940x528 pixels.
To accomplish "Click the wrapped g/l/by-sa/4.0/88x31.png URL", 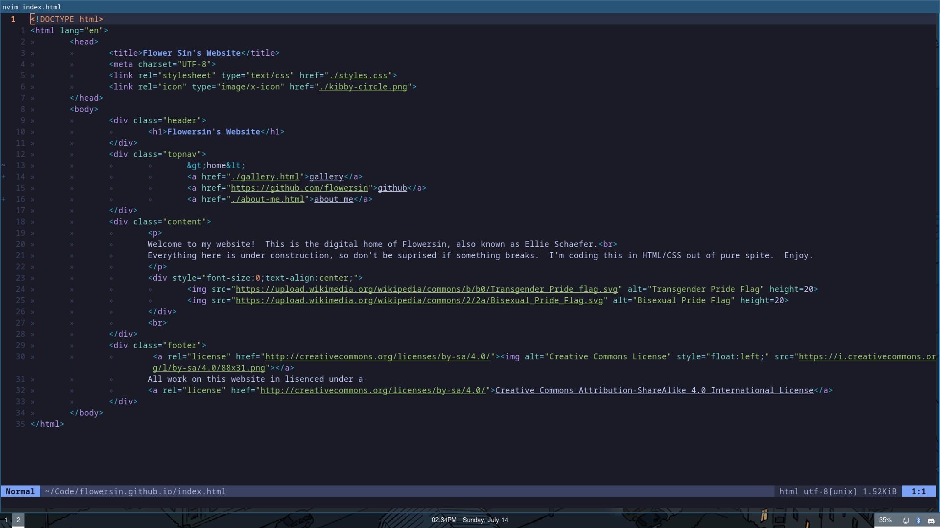I will (x=209, y=368).
